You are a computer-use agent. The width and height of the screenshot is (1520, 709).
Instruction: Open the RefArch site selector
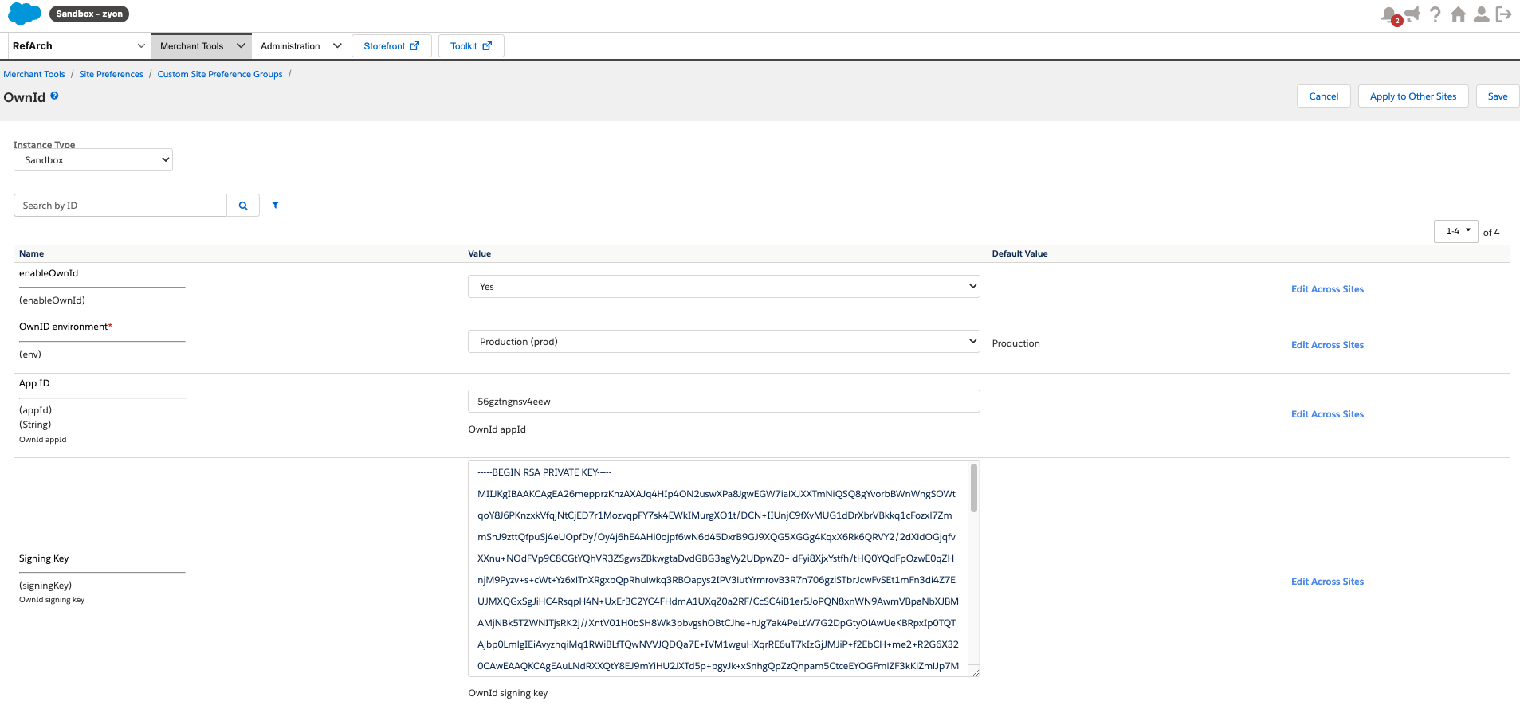click(79, 46)
